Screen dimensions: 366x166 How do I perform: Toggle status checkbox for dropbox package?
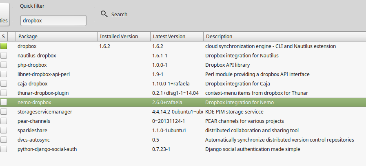pyautogui.click(x=4, y=46)
